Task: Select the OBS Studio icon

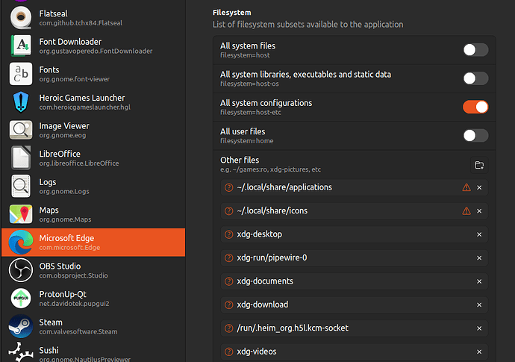Action: 21,270
